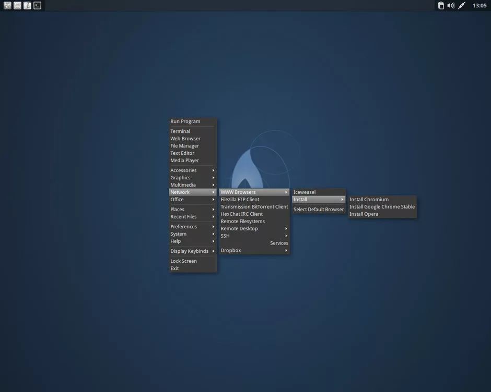The image size is (491, 392).
Task: Click the 13:05 clock in the panel
Action: click(x=480, y=5)
